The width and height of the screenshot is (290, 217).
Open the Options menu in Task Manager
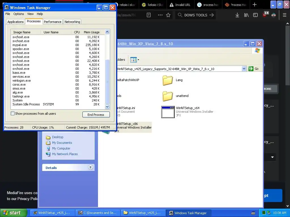(18, 14)
